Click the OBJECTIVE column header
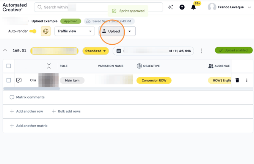 pyautogui.click(x=151, y=66)
